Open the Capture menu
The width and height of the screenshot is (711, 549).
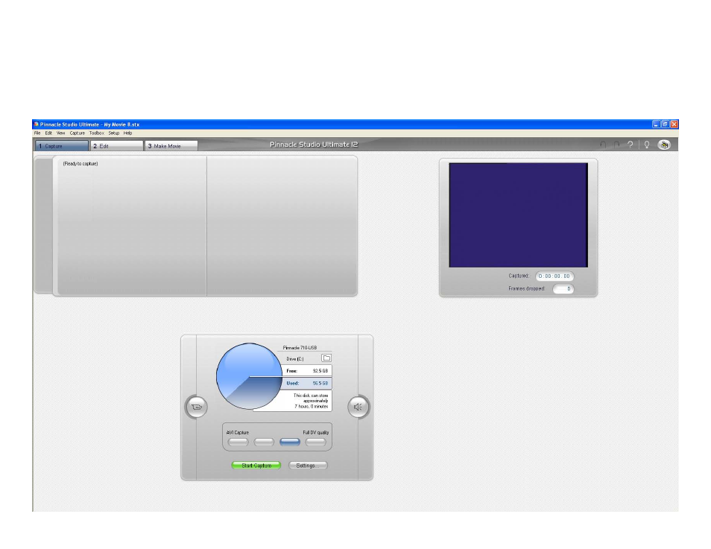[77, 133]
